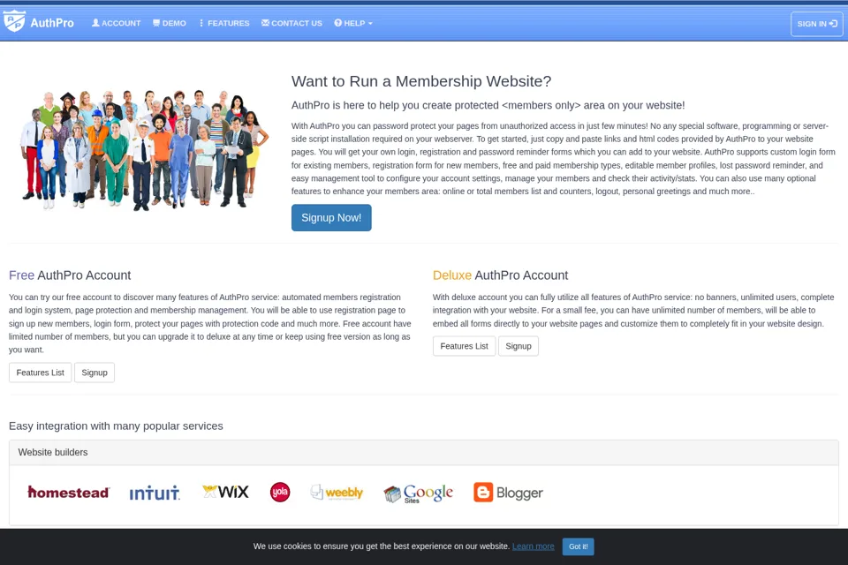Click Signup under Deluxe AuthPro Account
The height and width of the screenshot is (565, 848).
(x=519, y=346)
